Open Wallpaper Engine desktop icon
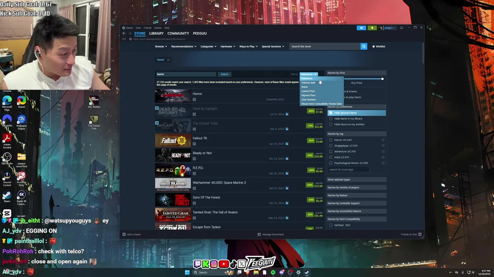The width and height of the screenshot is (494, 277). pos(21,123)
